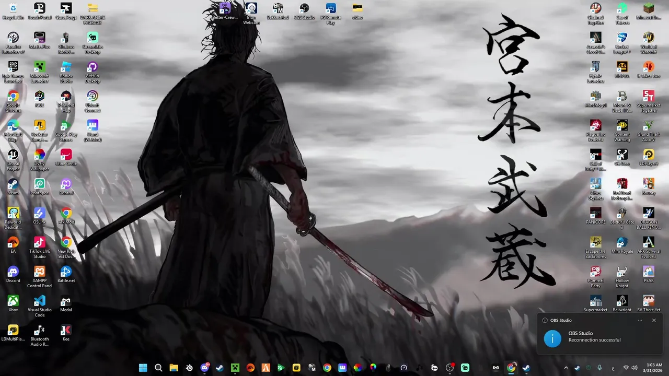Open File Explorer from the taskbar
The height and width of the screenshot is (376, 669).
174,368
